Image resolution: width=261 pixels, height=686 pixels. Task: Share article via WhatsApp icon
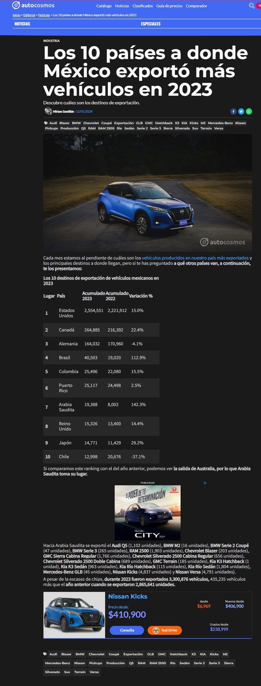pos(249,112)
